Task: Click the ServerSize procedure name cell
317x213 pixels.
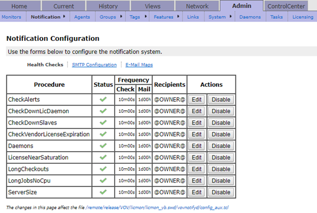Action: tap(49, 192)
